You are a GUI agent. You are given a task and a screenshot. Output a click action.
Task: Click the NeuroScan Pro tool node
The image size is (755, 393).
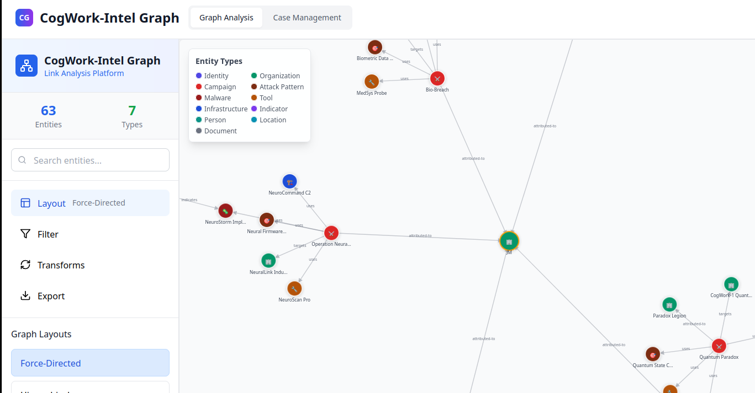pos(294,288)
